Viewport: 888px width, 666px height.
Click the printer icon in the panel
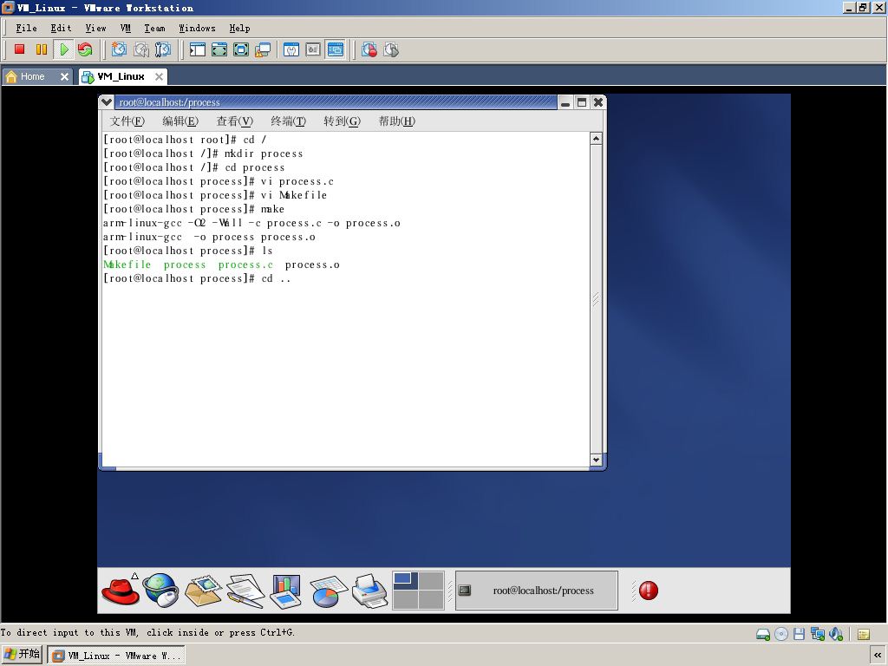tap(369, 590)
